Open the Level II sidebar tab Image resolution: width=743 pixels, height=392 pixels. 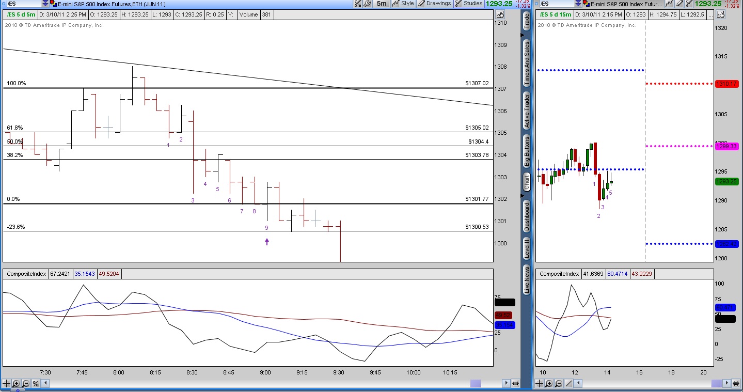click(x=527, y=248)
